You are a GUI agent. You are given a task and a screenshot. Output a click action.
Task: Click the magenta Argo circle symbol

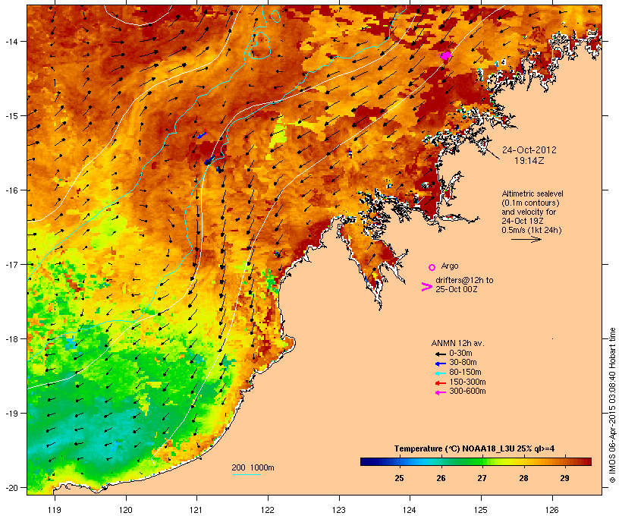pos(432,267)
